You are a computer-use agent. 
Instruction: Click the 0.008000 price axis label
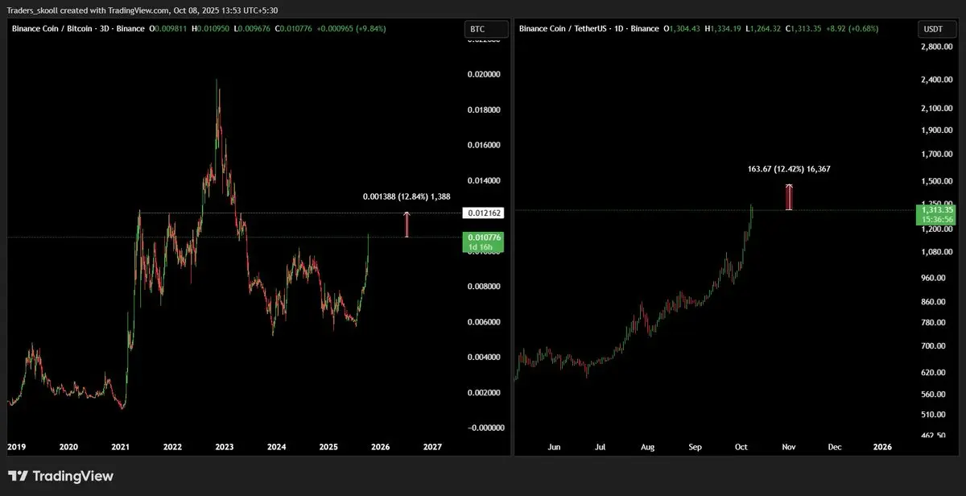tap(484, 287)
